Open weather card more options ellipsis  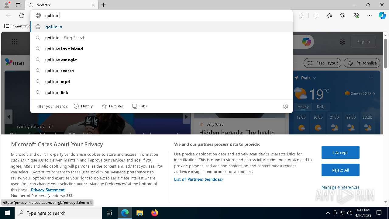371,78
